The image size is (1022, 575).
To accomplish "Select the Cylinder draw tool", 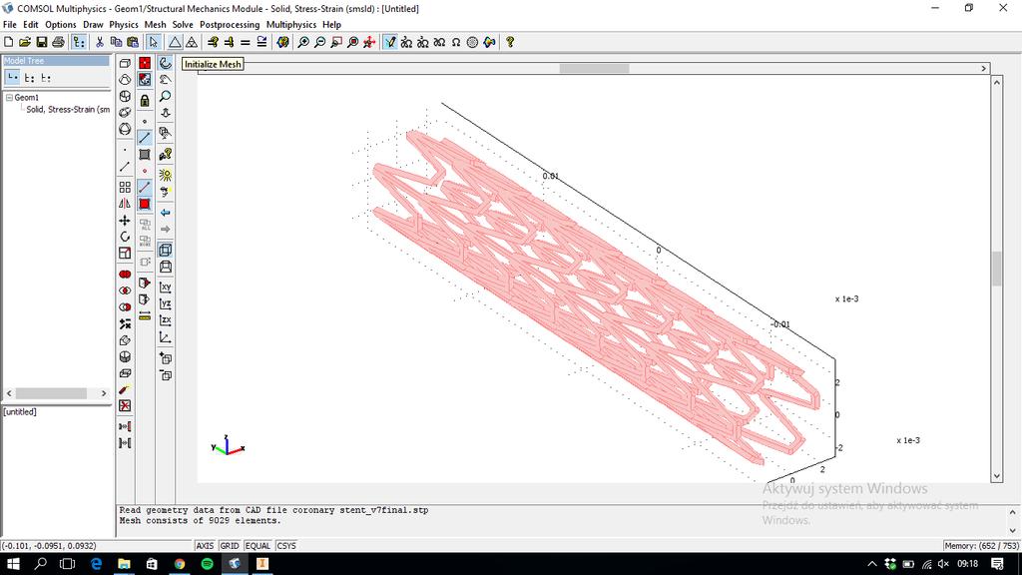I will coord(125,96).
